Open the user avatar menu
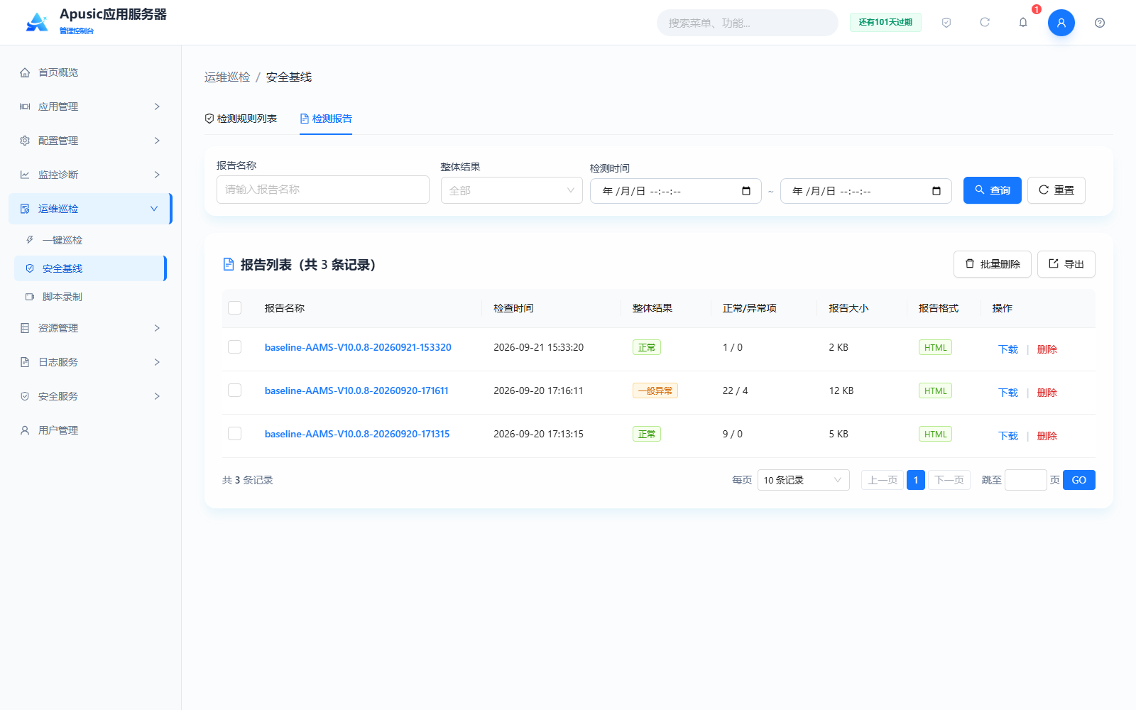 [1061, 23]
